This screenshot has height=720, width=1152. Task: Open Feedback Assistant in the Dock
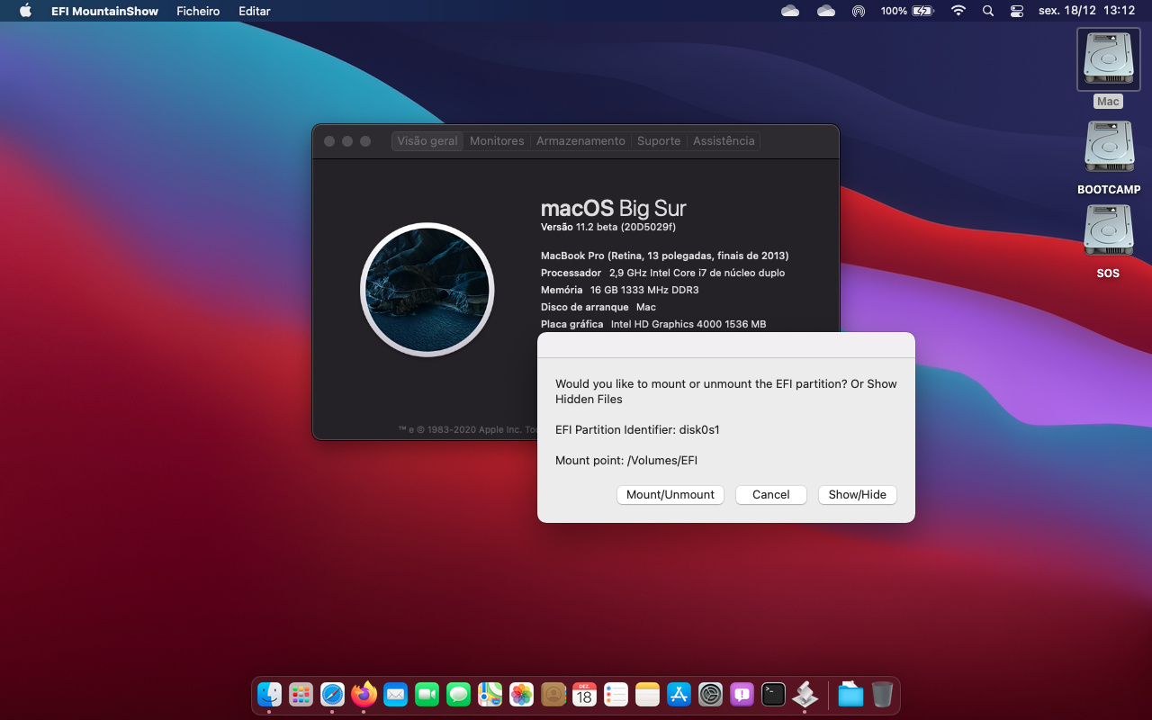click(742, 694)
